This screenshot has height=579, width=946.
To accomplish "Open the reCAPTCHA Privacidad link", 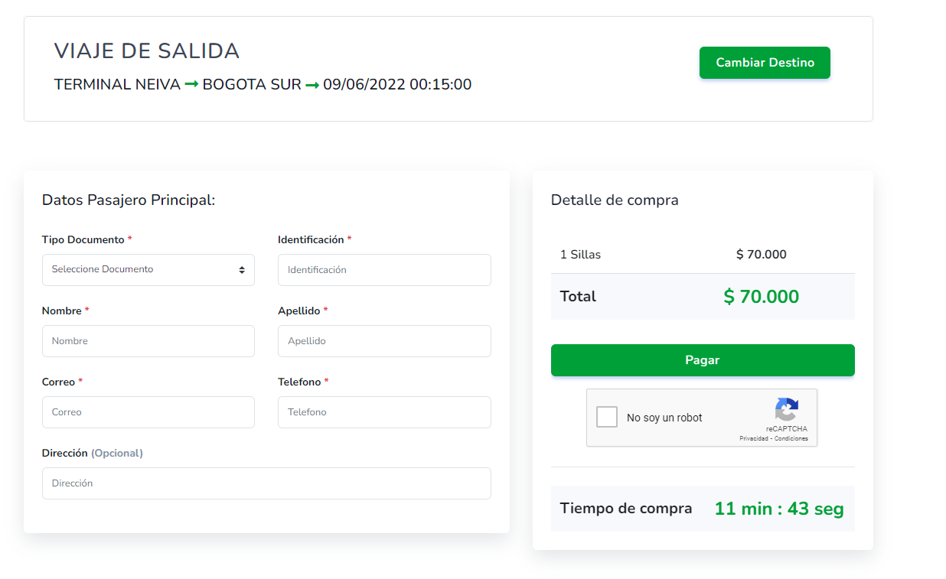I will [753, 439].
